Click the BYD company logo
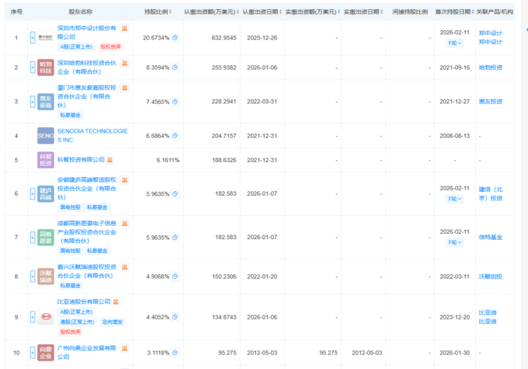Image resolution: width=528 pixels, height=369 pixels. point(46,316)
